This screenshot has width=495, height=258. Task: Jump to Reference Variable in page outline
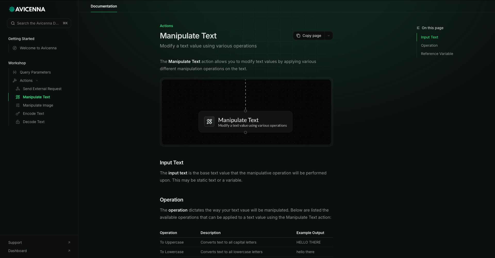tap(437, 54)
